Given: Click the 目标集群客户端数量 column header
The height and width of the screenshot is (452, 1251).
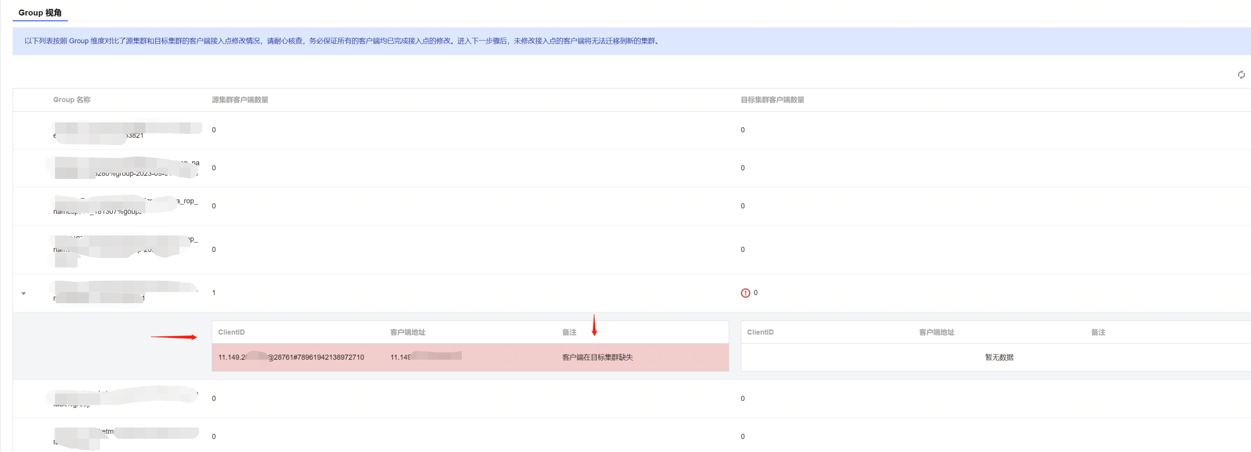Looking at the screenshot, I should tap(772, 100).
